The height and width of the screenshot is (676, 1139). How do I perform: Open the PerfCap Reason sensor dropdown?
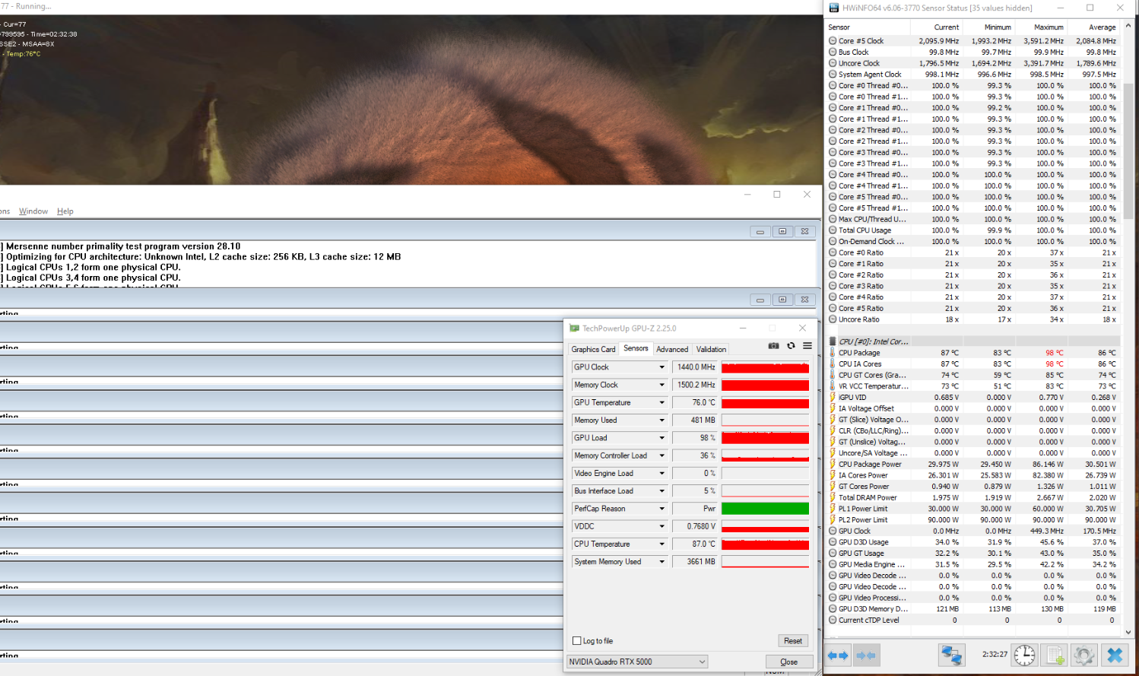click(x=662, y=509)
